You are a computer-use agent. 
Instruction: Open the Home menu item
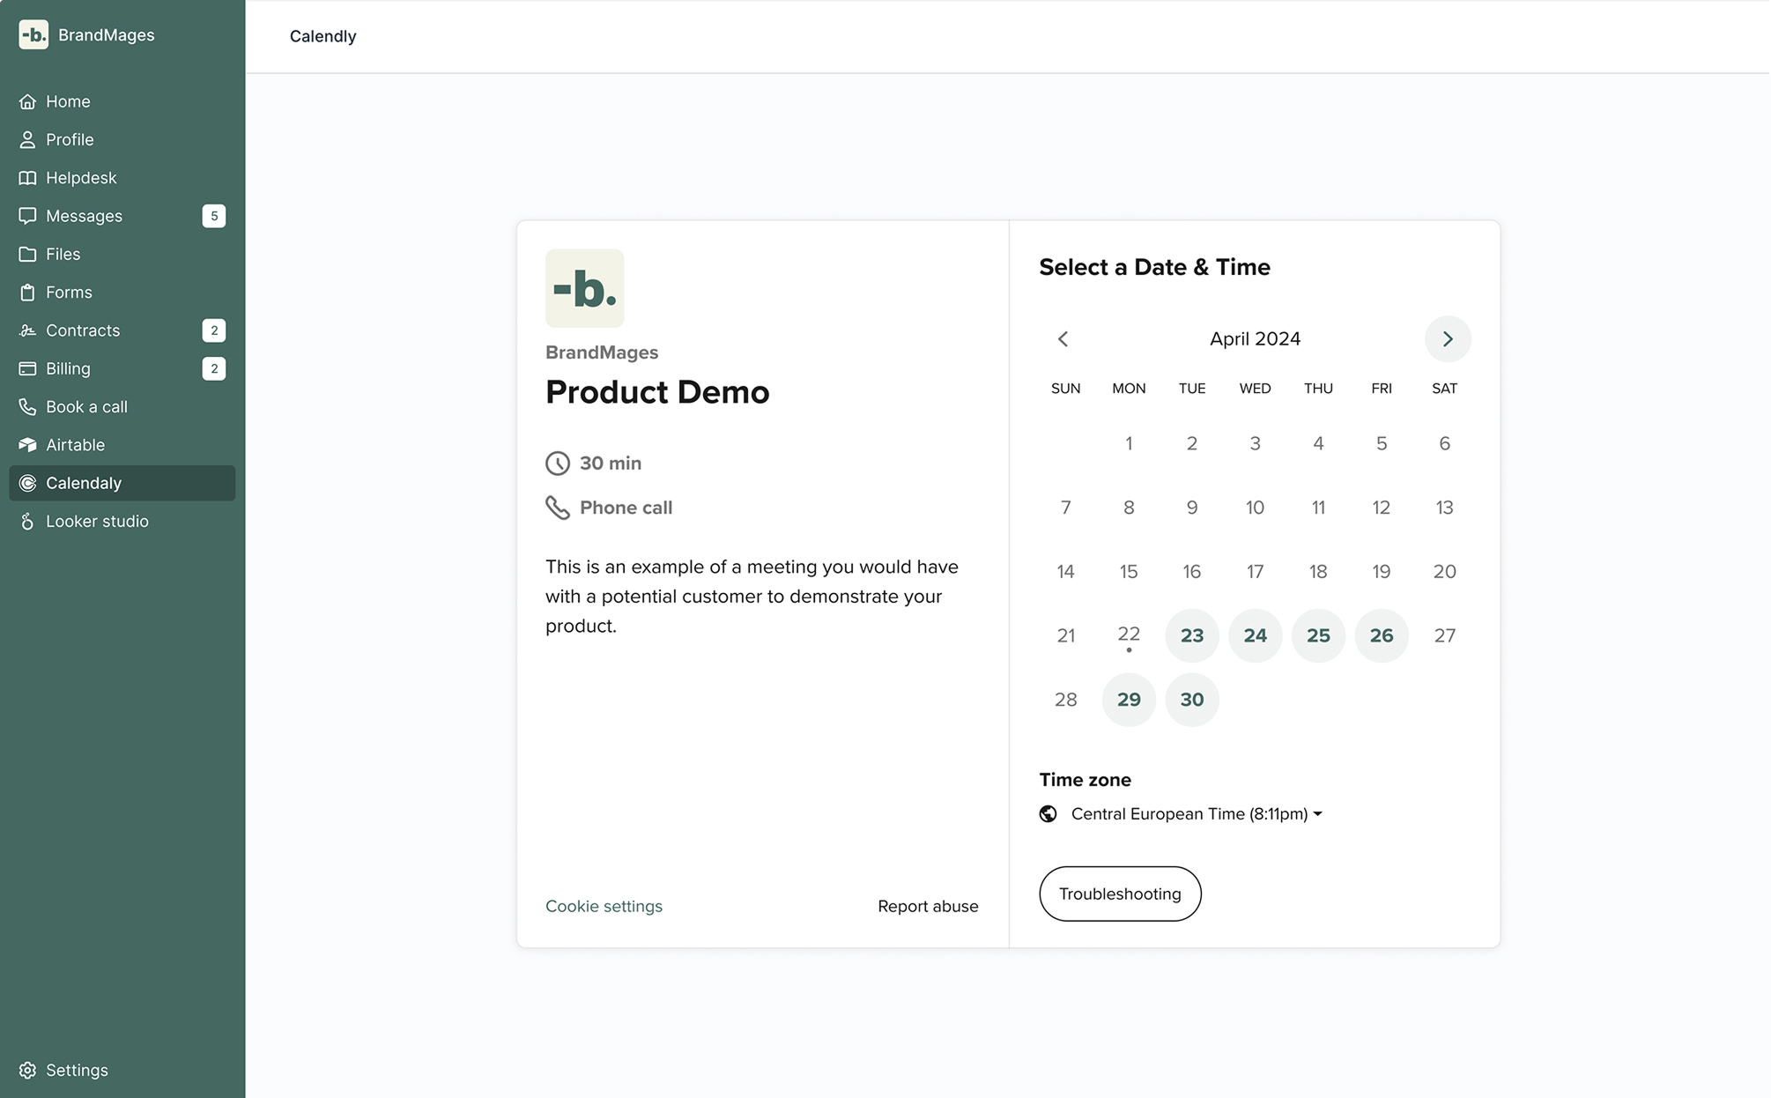[x=122, y=101]
